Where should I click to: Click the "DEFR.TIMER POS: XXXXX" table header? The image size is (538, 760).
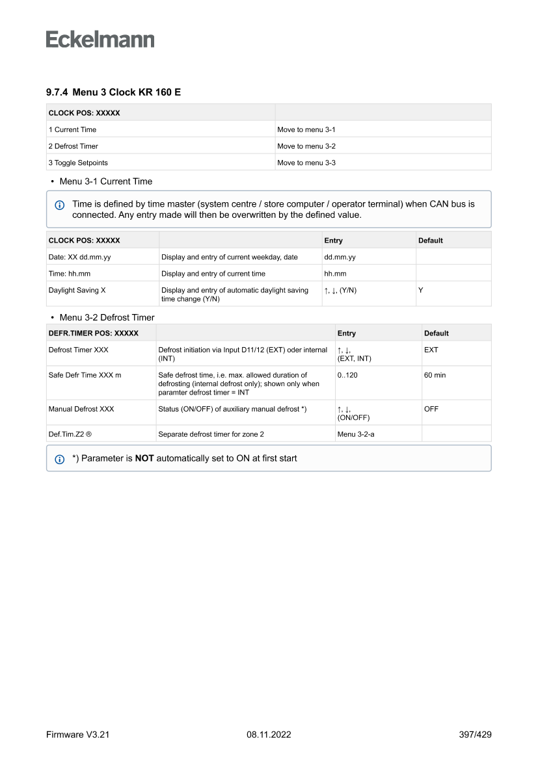[x=93, y=334]
